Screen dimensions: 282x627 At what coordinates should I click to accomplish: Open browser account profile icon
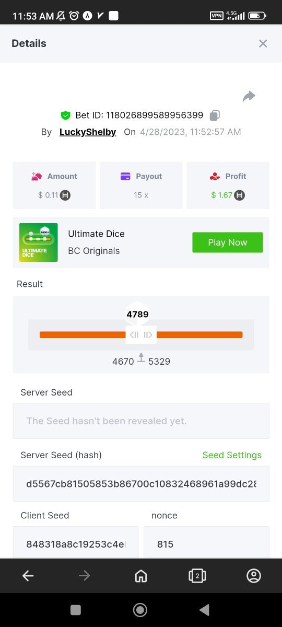click(254, 576)
